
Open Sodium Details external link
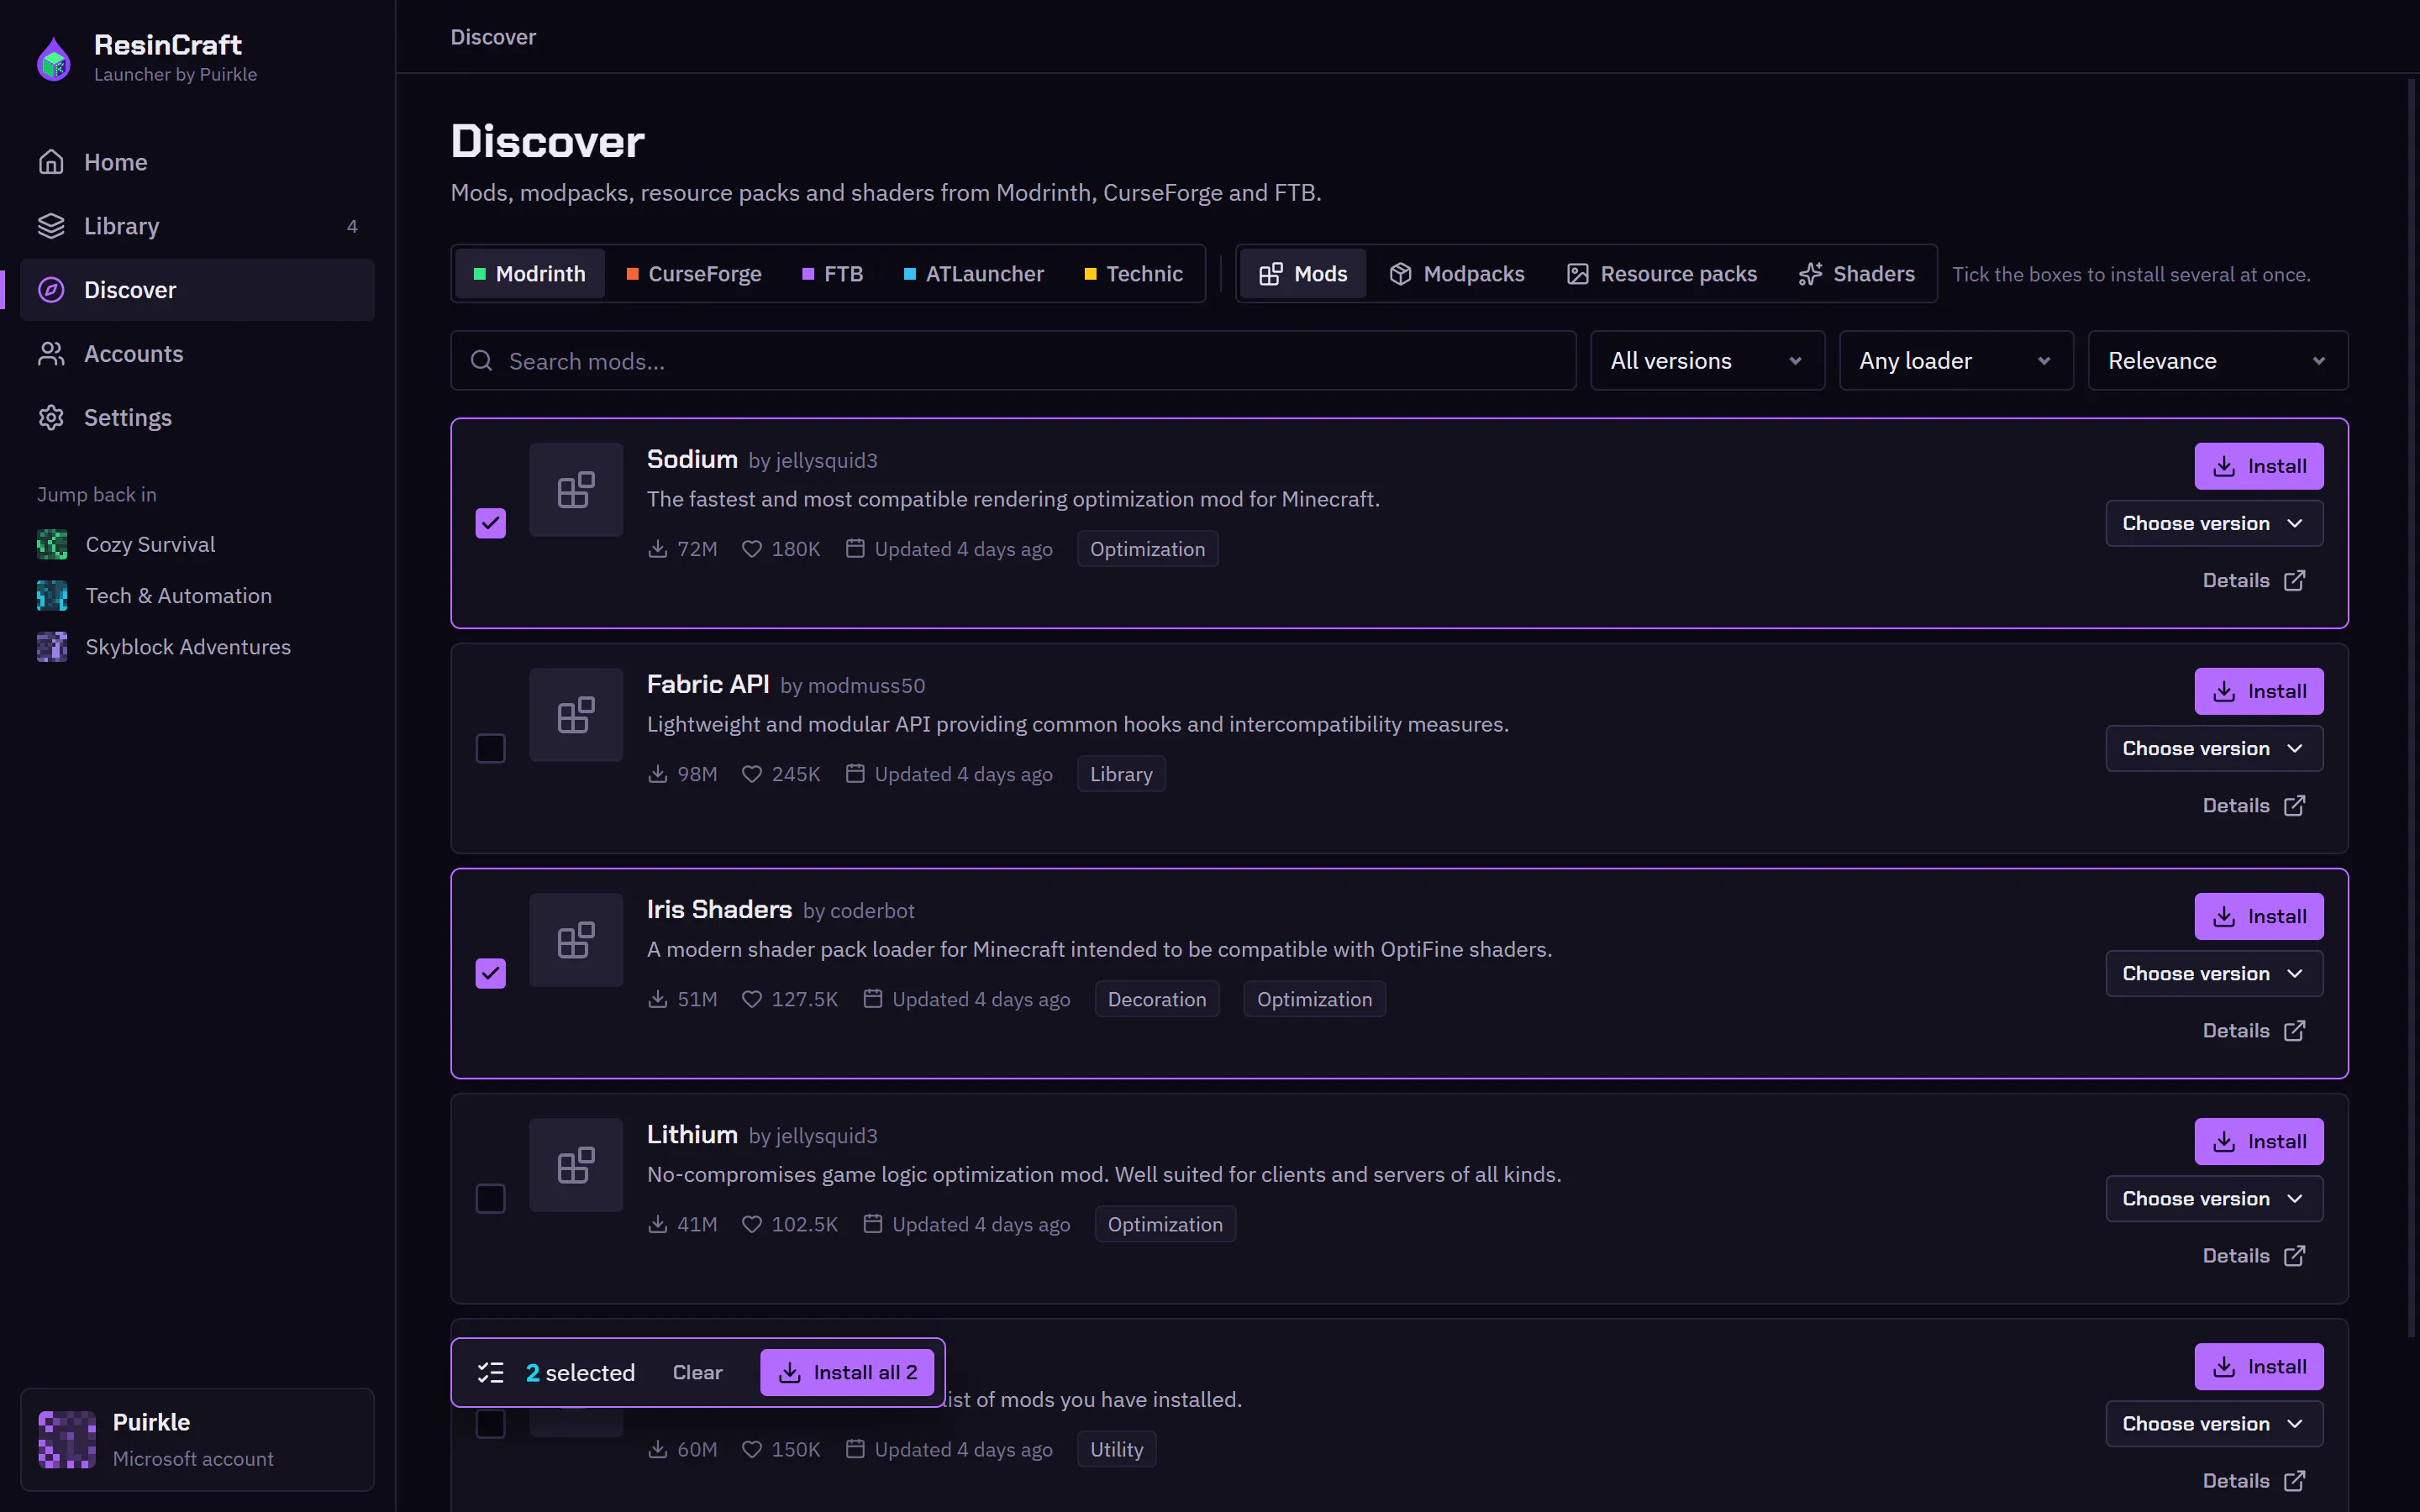click(2254, 581)
